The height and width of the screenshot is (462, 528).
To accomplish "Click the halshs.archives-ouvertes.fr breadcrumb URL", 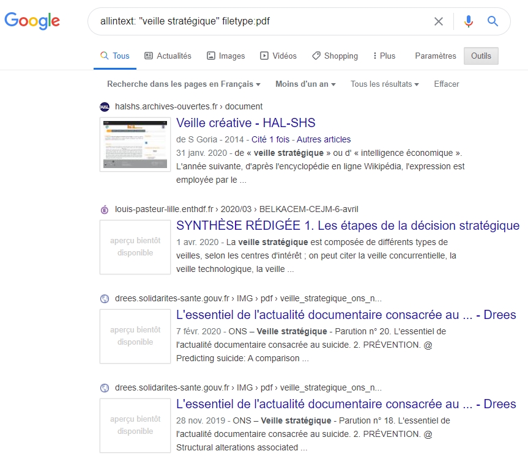I will 188,106.
